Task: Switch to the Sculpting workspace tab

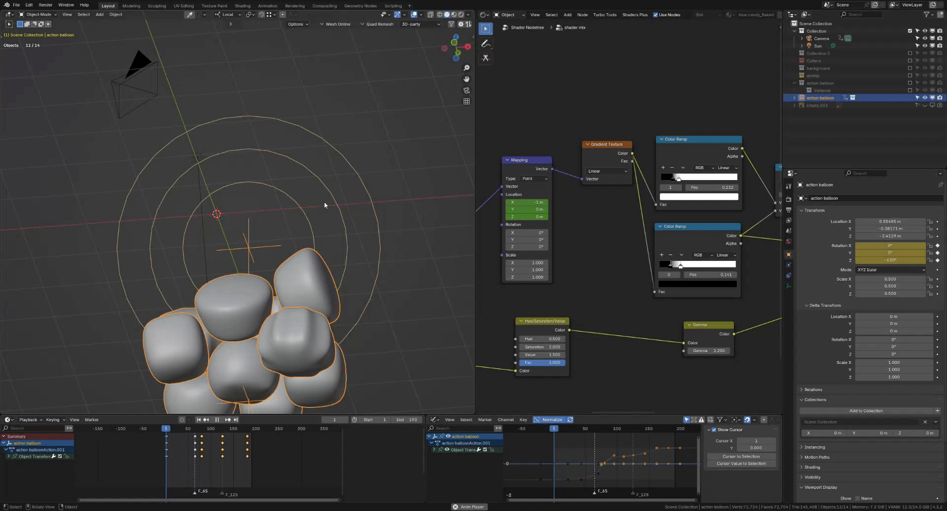Action: tap(157, 6)
